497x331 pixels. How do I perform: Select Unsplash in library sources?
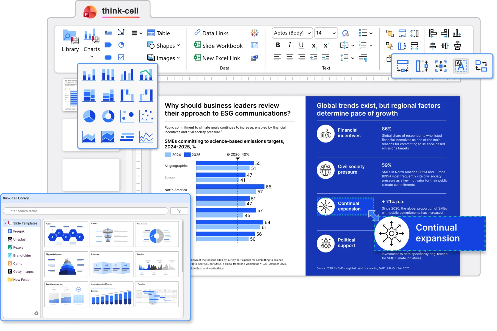[x=20, y=239]
